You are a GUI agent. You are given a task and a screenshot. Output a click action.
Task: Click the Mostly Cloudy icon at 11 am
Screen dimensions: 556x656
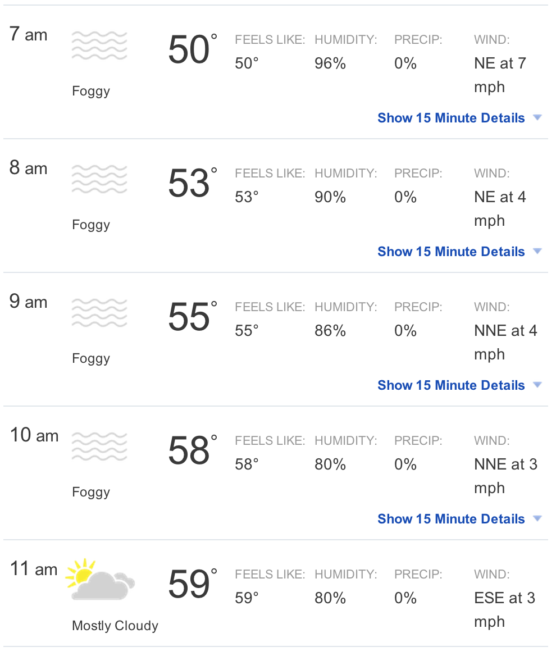[100, 580]
